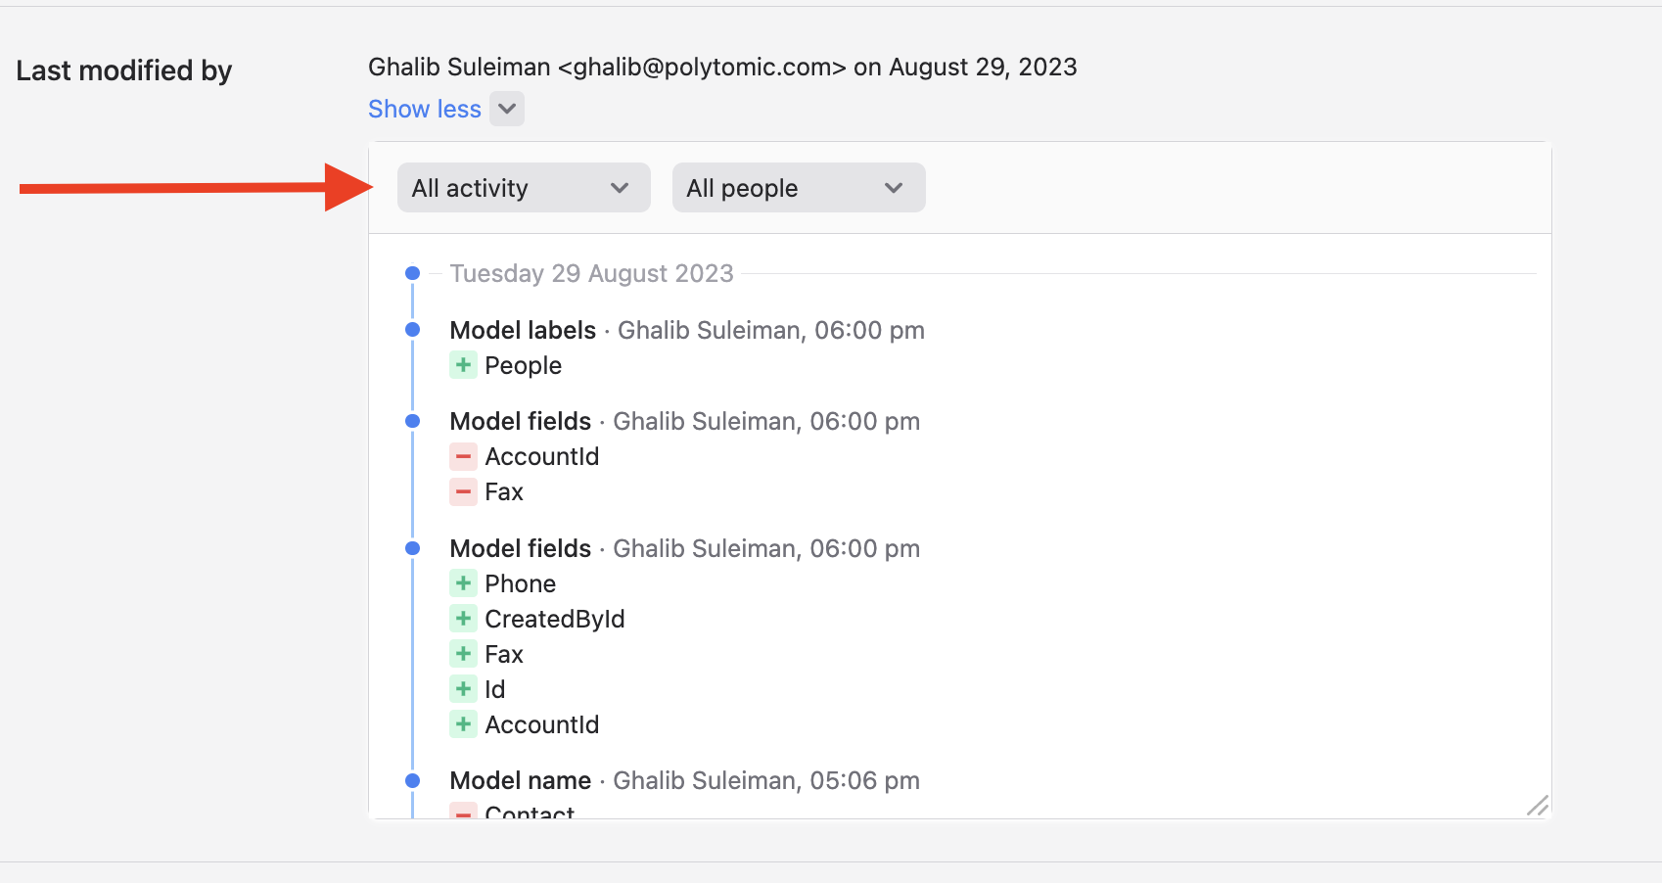Click the Model name activity entry
Image resolution: width=1662 pixels, height=883 pixels.
pyautogui.click(x=520, y=780)
